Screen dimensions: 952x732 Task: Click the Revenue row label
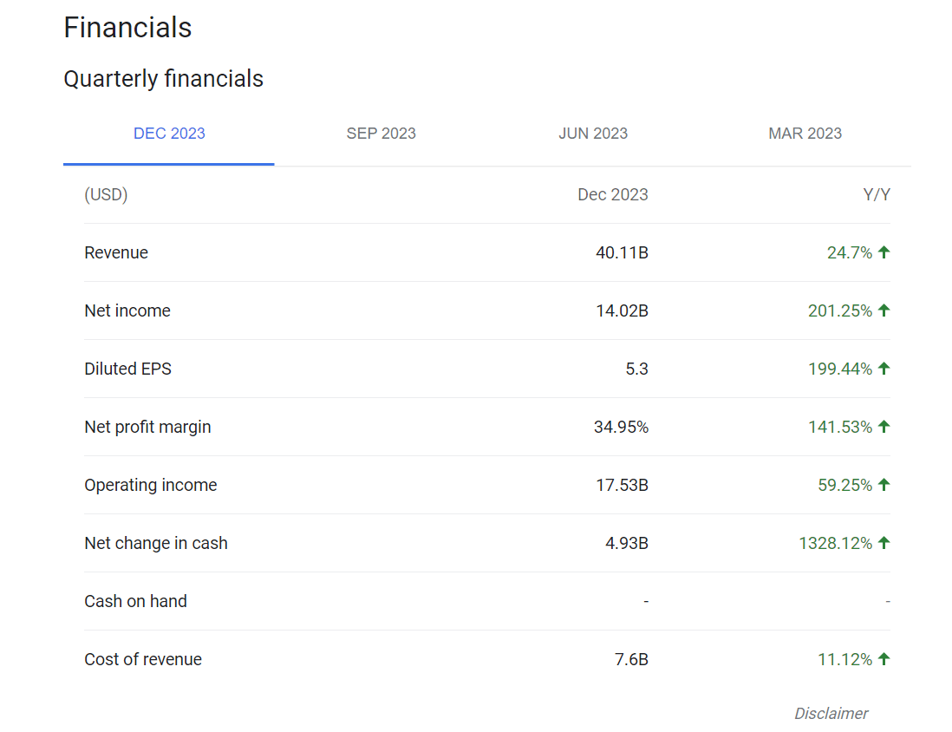tap(116, 253)
